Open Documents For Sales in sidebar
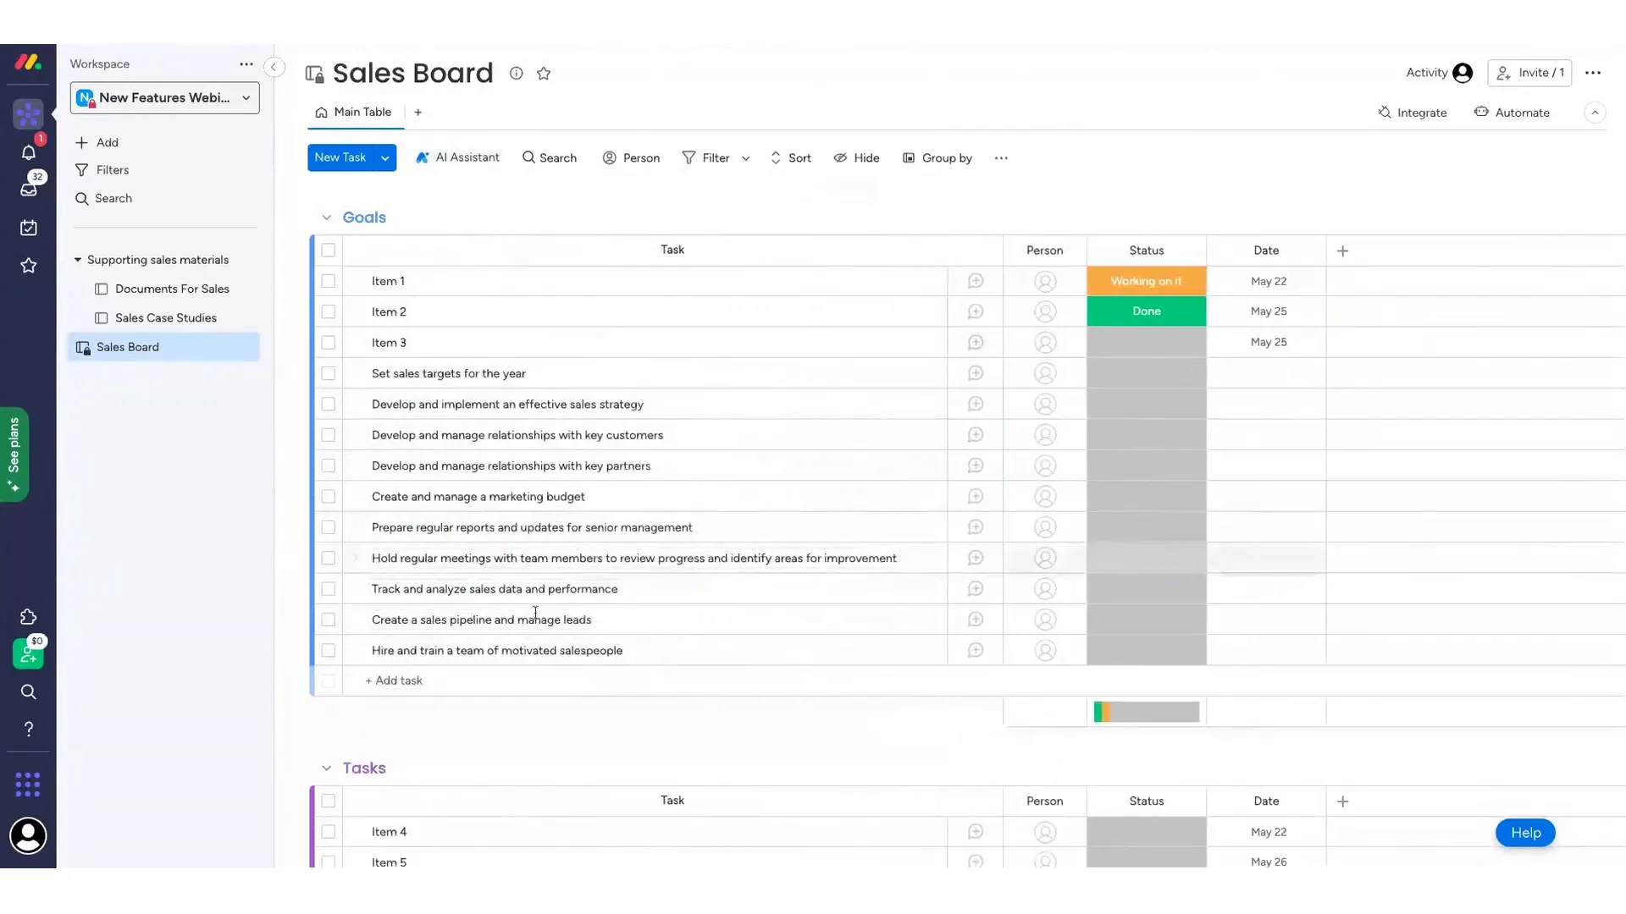The image size is (1626, 914). 172,289
